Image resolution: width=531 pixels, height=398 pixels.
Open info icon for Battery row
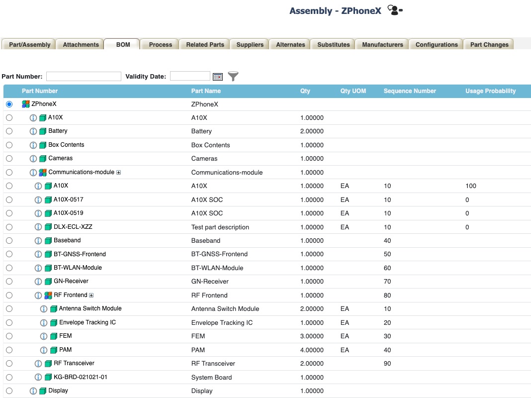point(33,131)
